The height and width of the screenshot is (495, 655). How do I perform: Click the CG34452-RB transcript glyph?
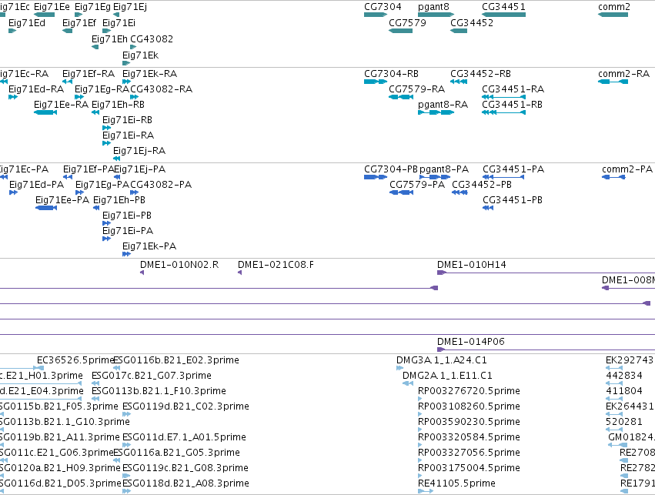pyautogui.click(x=459, y=82)
